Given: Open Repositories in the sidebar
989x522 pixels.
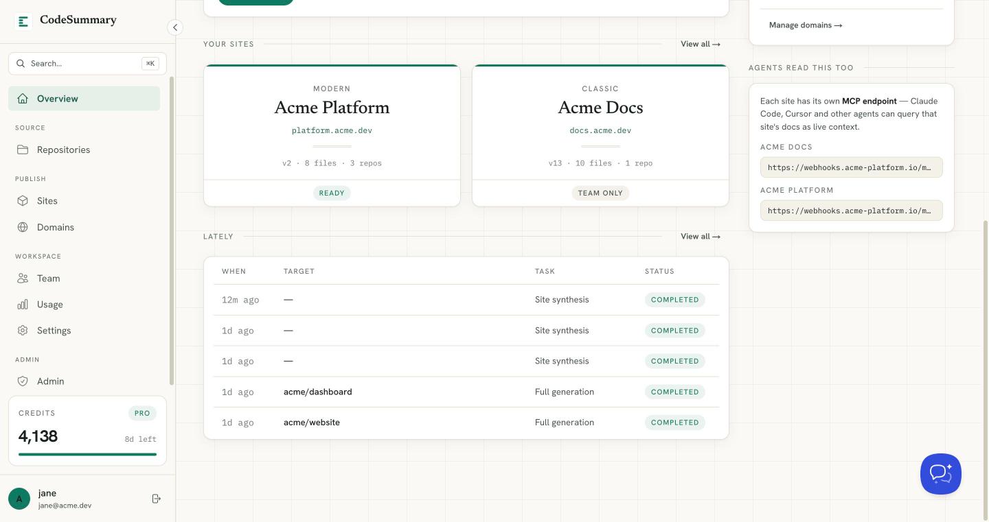Looking at the screenshot, I should [84, 150].
